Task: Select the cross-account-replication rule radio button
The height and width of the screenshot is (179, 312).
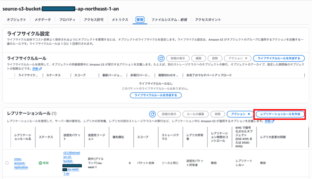Action: [7, 163]
